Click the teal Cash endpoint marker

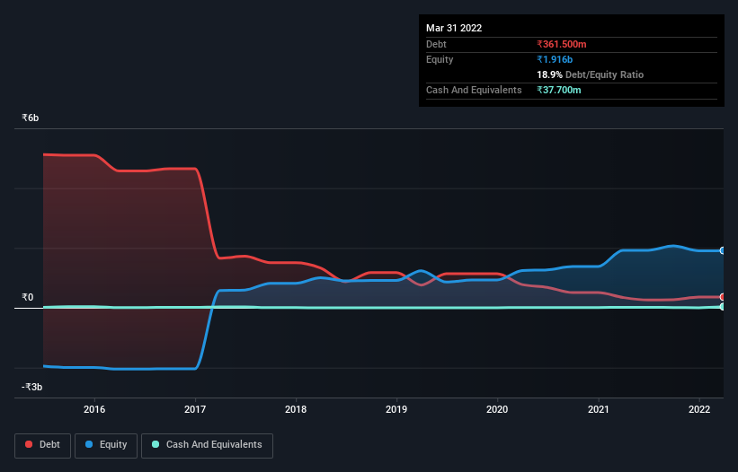[723, 307]
